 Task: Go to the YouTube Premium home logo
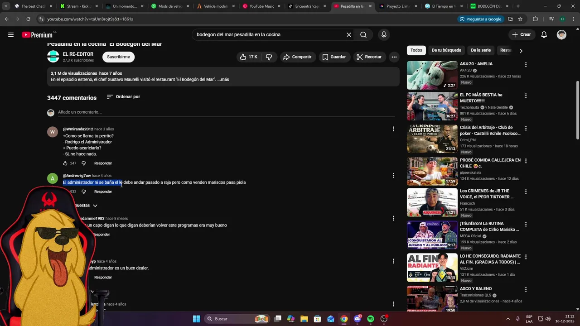(37, 35)
